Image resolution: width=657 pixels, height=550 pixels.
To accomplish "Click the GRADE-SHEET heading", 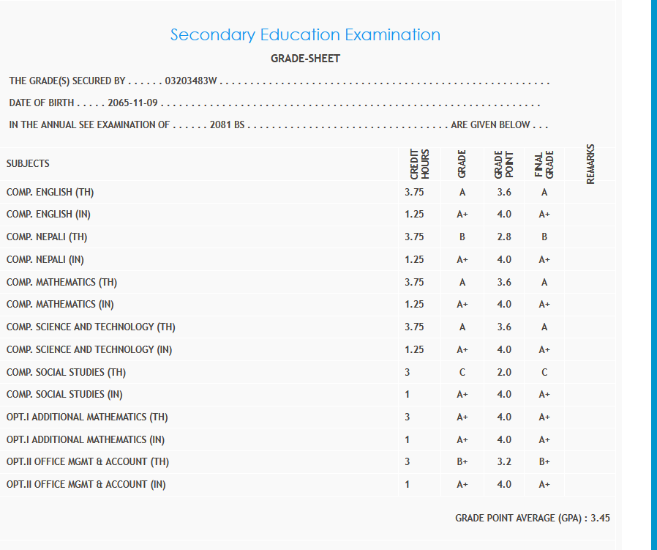I will 305,59.
